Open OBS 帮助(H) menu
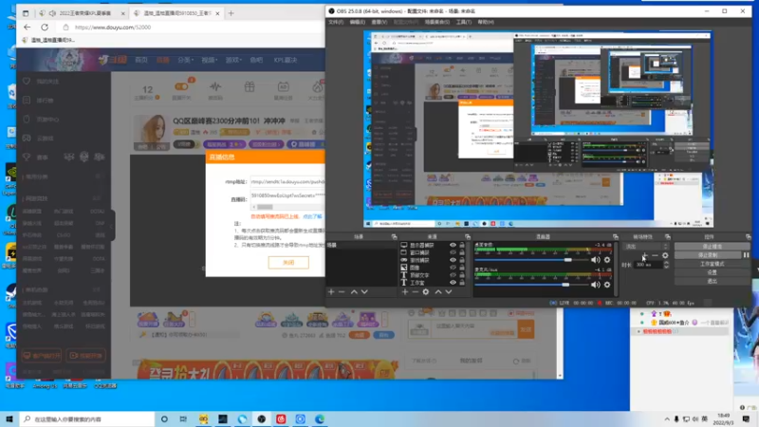 pyautogui.click(x=486, y=22)
